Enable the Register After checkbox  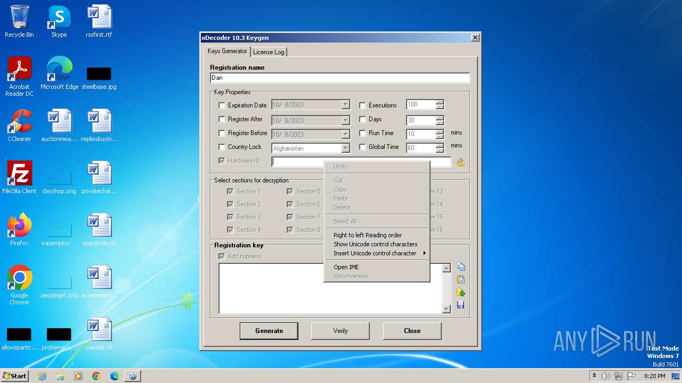pos(222,119)
